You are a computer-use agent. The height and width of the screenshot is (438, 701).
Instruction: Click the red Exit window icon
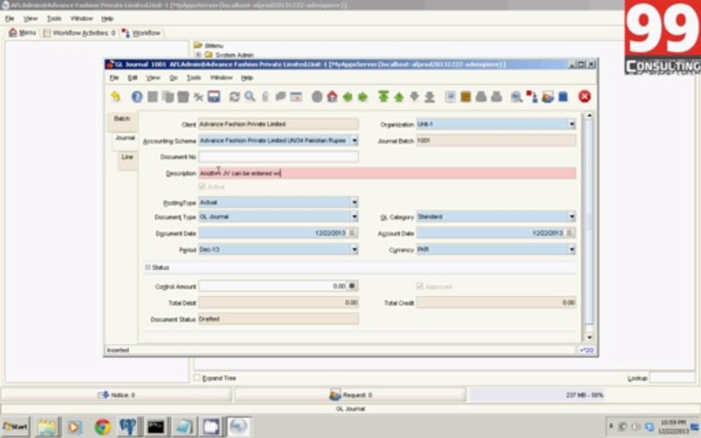click(x=584, y=97)
